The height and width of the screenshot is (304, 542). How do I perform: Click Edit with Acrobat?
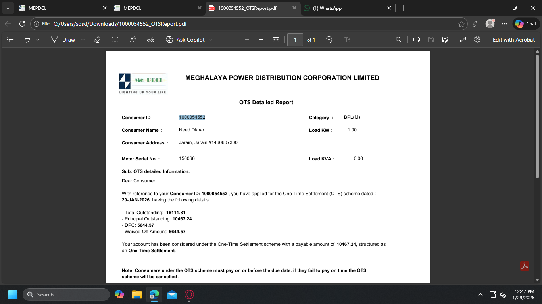coord(514,40)
